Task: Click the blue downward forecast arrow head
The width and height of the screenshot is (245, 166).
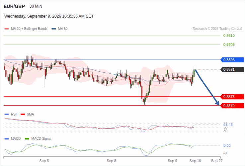Action: coord(217,103)
